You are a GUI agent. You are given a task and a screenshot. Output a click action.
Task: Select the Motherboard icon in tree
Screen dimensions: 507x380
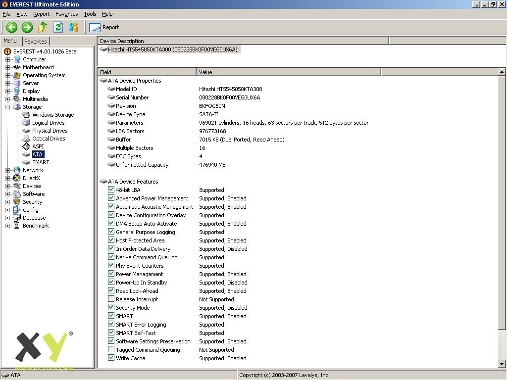coord(17,67)
